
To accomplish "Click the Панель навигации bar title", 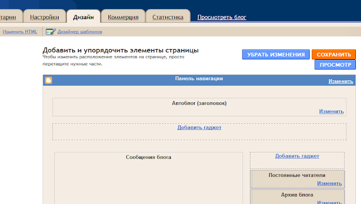I will tap(199, 79).
